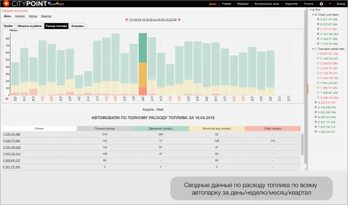This screenshot has width=348, height=205.
Task: Click the Ср 18 highlighted chart bar
Action: pos(143,64)
